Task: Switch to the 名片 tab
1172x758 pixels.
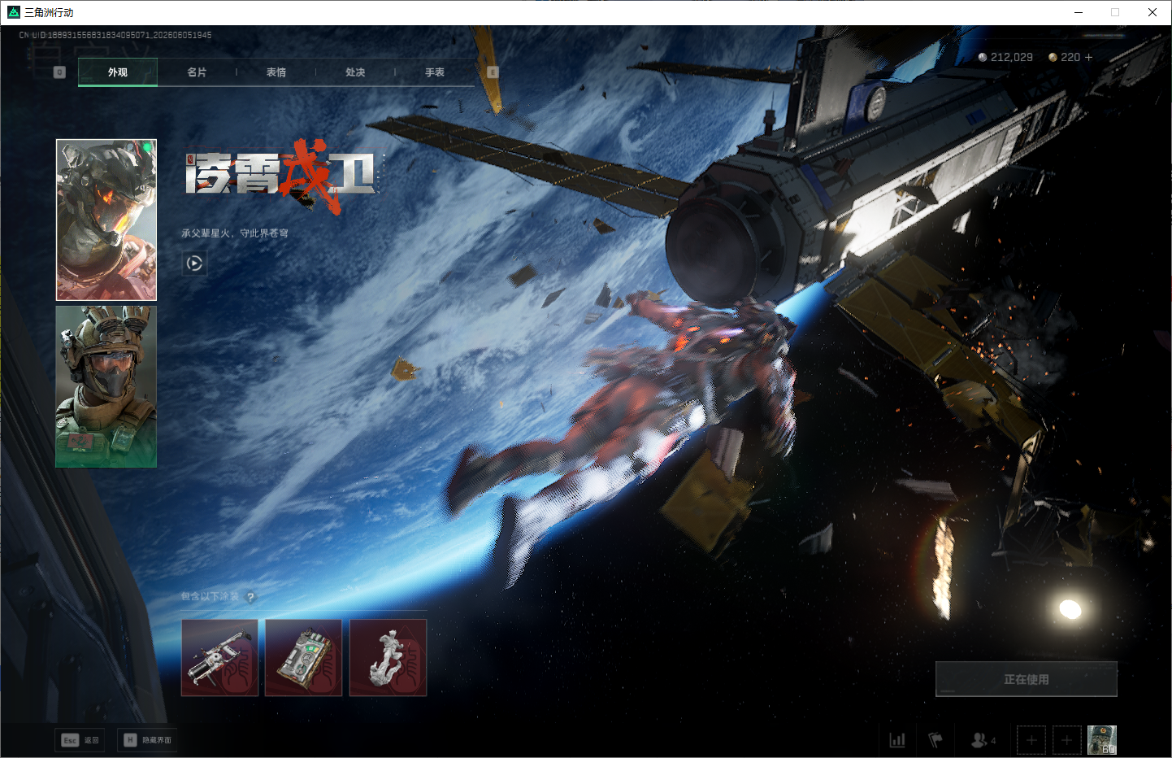Action: [x=197, y=72]
